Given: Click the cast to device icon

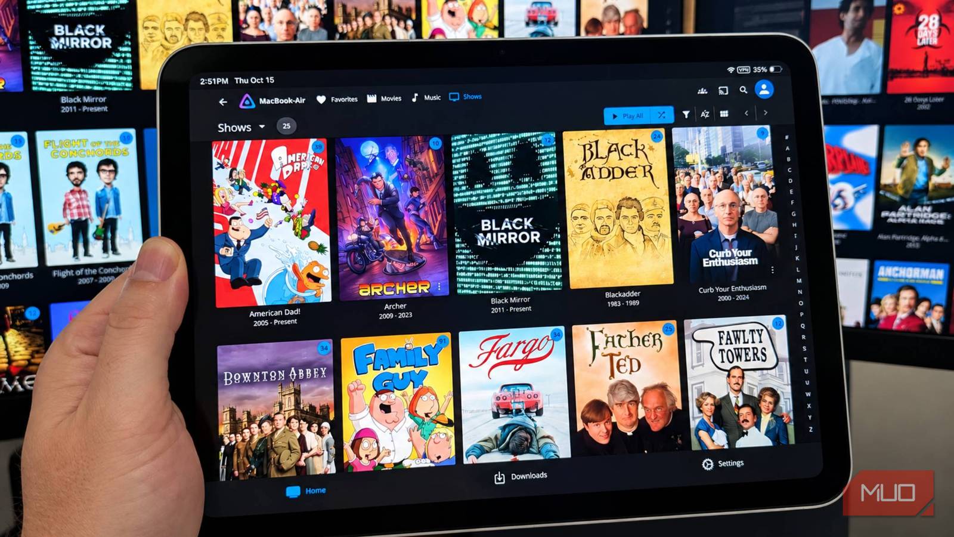Looking at the screenshot, I should pos(723,91).
